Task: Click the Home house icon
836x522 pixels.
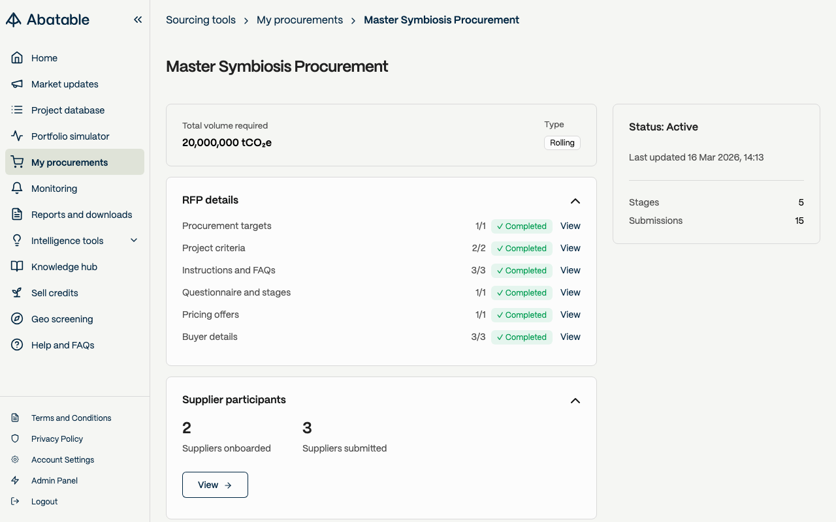Action: click(x=18, y=58)
